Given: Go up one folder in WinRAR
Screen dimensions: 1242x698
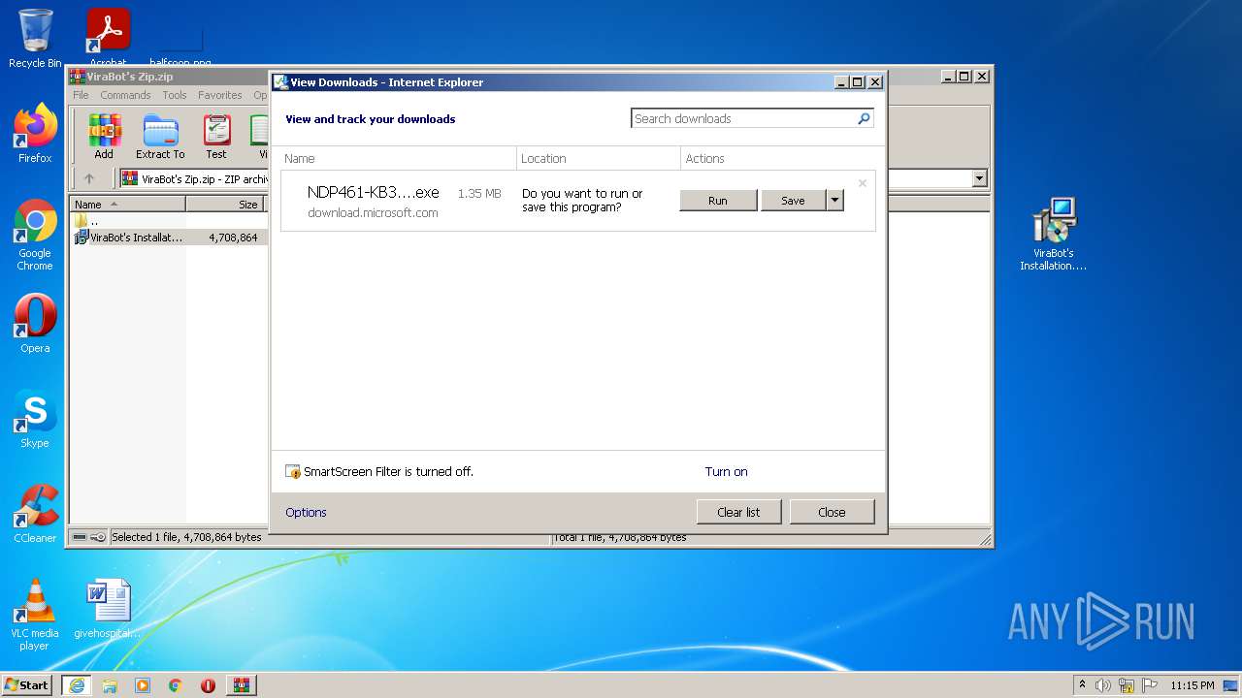Looking at the screenshot, I should tap(89, 178).
